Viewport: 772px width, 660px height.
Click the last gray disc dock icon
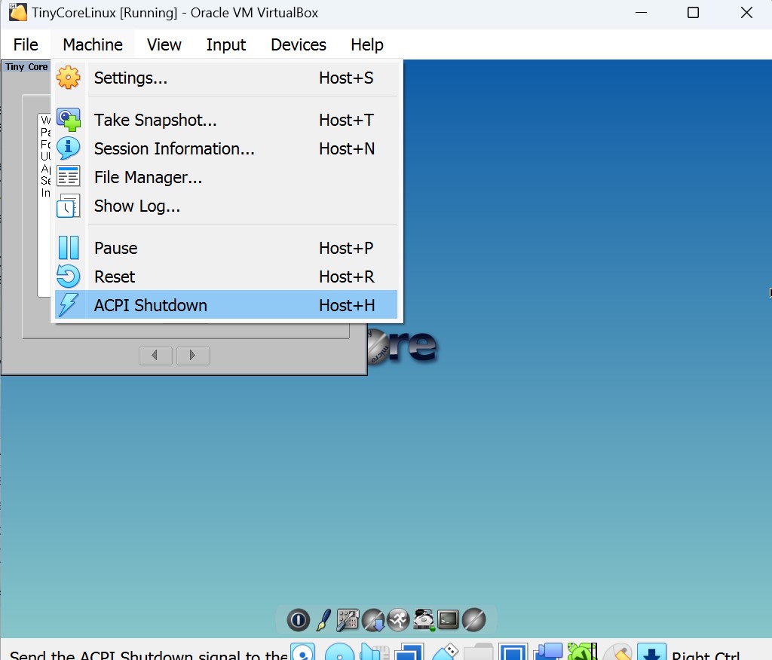pyautogui.click(x=473, y=620)
